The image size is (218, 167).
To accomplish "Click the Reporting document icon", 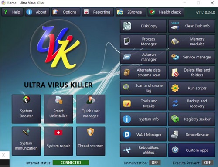I will [x=86, y=12].
